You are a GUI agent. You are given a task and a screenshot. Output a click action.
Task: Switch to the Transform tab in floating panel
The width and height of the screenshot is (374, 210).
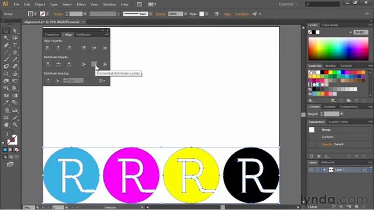point(51,35)
